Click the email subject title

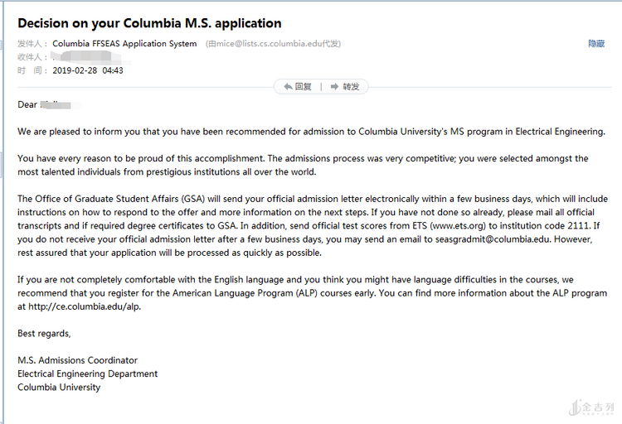click(149, 23)
